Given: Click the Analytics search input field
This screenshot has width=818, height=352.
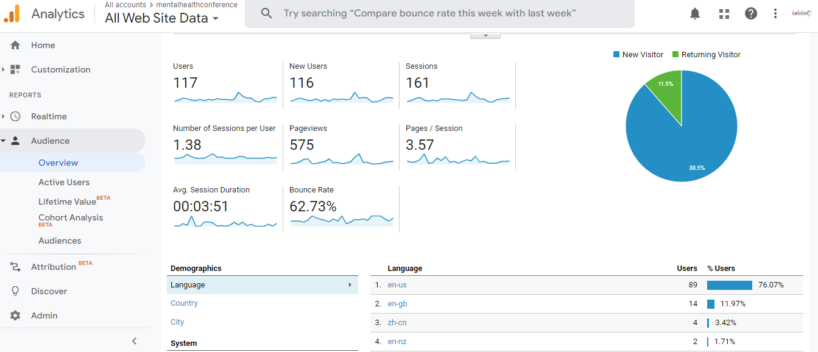Looking at the screenshot, I should (x=439, y=13).
